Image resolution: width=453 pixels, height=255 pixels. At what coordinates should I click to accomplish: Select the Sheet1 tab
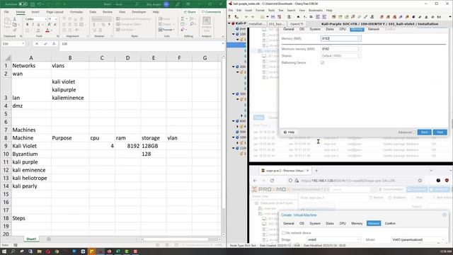pos(31,239)
